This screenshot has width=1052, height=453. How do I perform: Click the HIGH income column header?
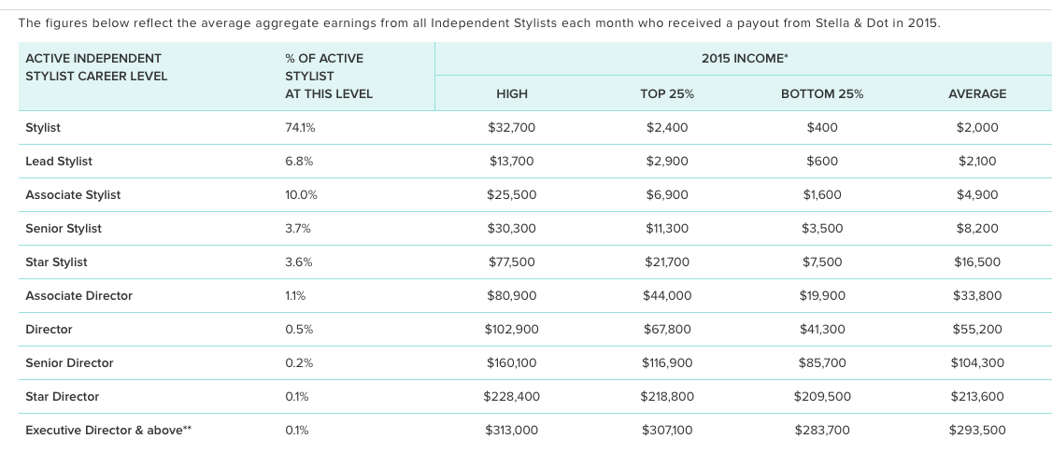[511, 93]
